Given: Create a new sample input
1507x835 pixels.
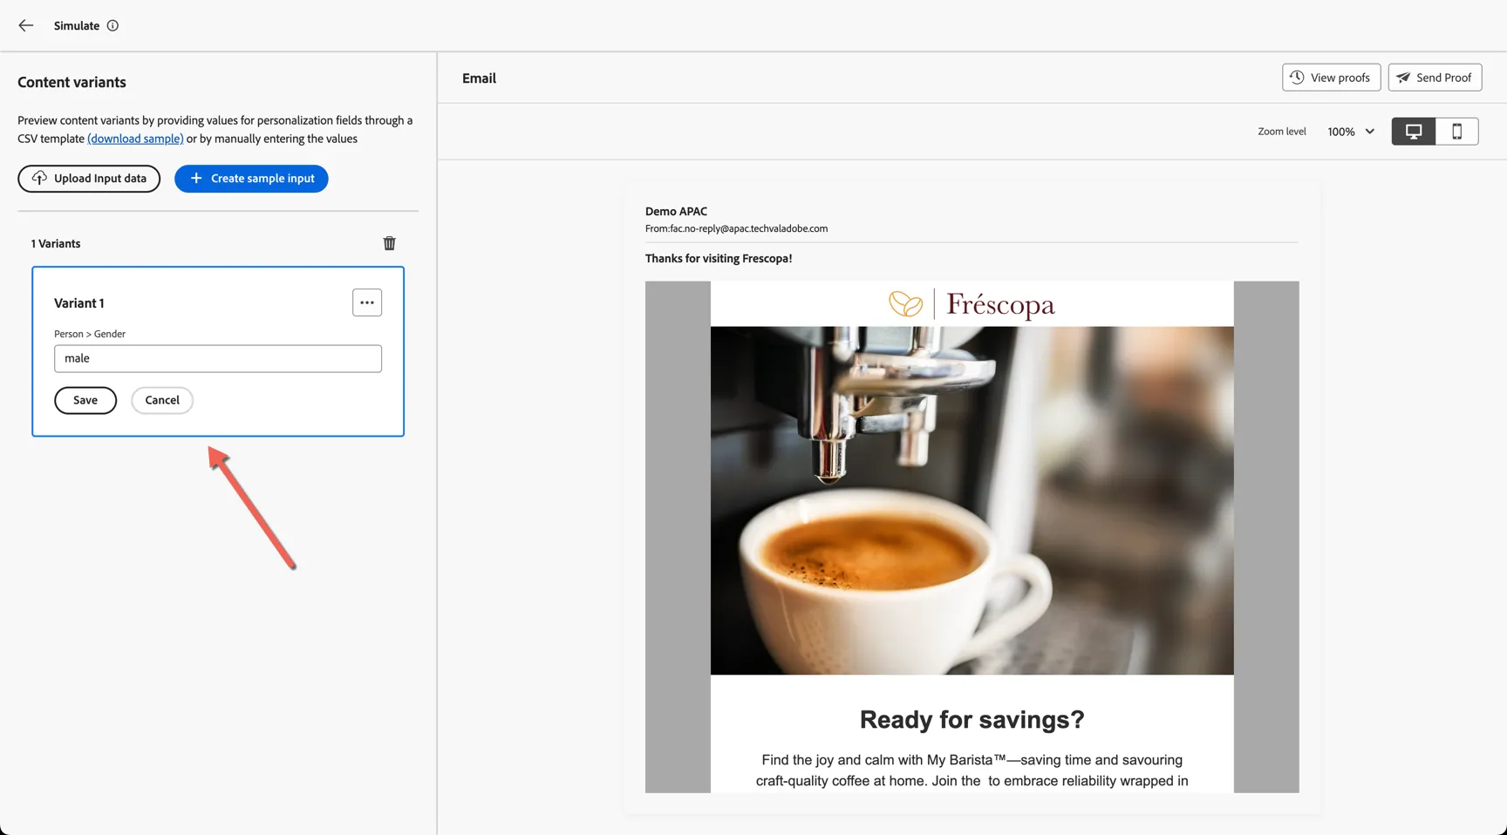Looking at the screenshot, I should pos(251,179).
